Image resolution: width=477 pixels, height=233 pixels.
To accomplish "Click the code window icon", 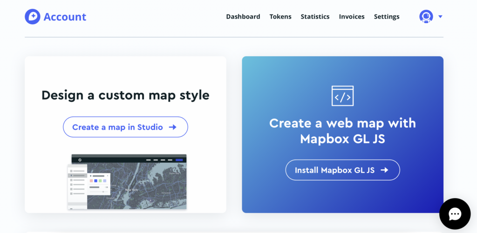I will [x=342, y=96].
